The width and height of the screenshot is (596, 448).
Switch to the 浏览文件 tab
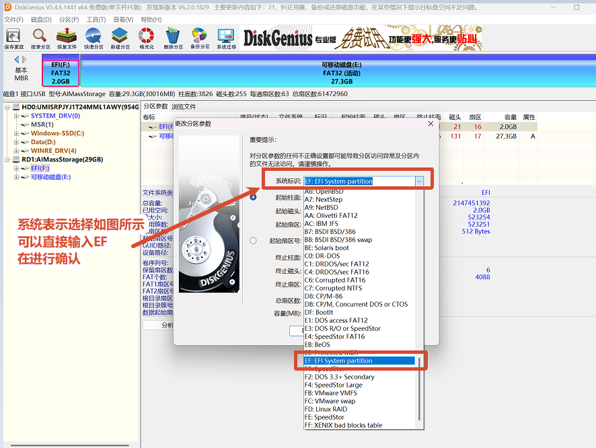pyautogui.click(x=184, y=107)
